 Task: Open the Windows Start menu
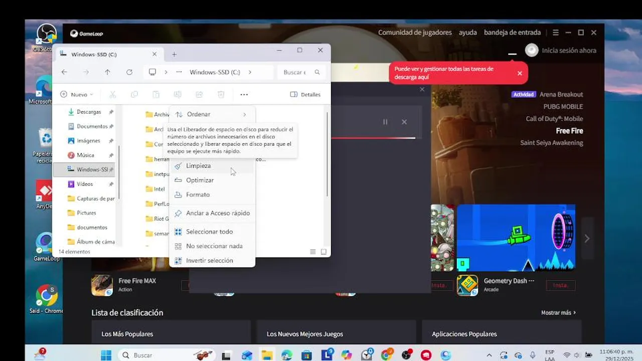tap(106, 355)
